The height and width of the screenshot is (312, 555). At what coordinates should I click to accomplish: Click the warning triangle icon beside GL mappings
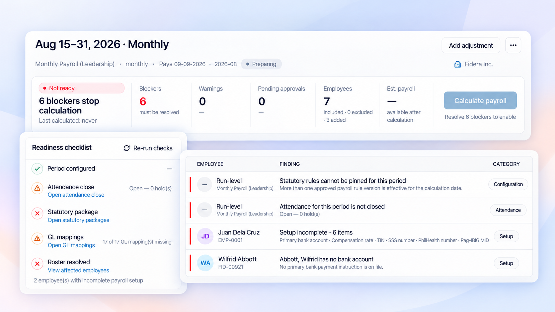point(37,238)
